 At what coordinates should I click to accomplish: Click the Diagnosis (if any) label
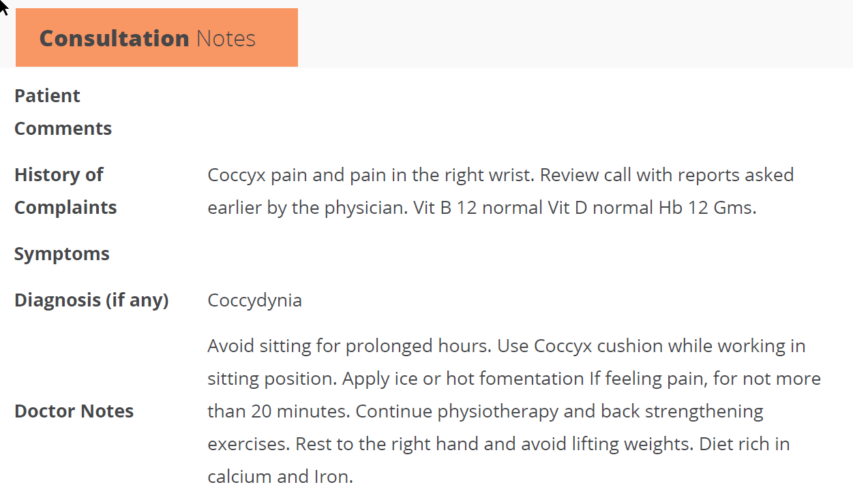pos(91,300)
